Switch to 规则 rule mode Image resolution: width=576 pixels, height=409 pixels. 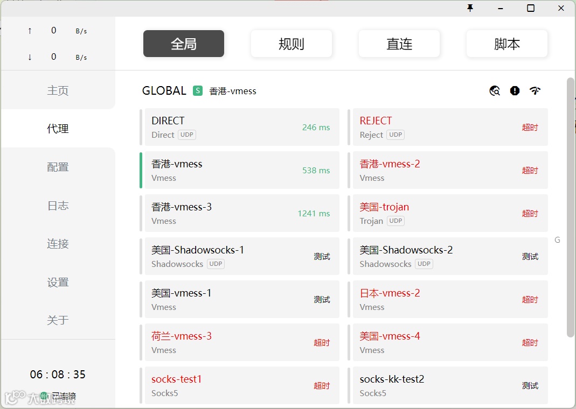[292, 44]
